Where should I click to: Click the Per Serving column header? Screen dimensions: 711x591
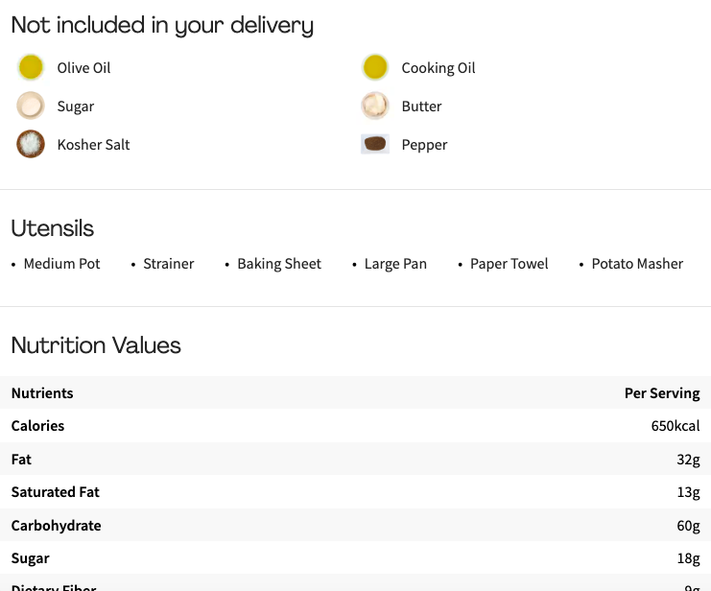(x=661, y=393)
